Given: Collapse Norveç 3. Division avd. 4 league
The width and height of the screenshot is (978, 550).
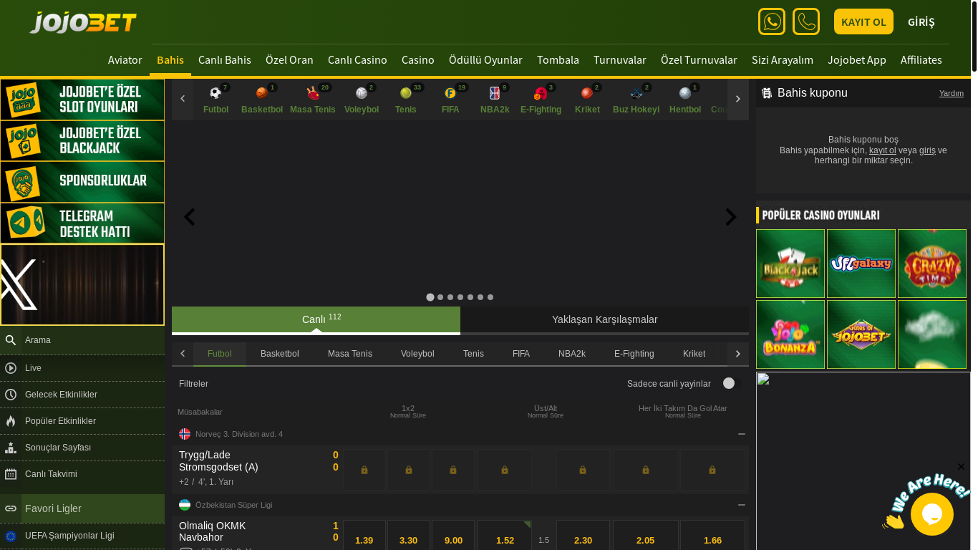Looking at the screenshot, I should click(742, 434).
